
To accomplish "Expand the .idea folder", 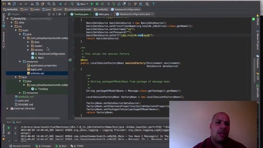I will [12, 23].
